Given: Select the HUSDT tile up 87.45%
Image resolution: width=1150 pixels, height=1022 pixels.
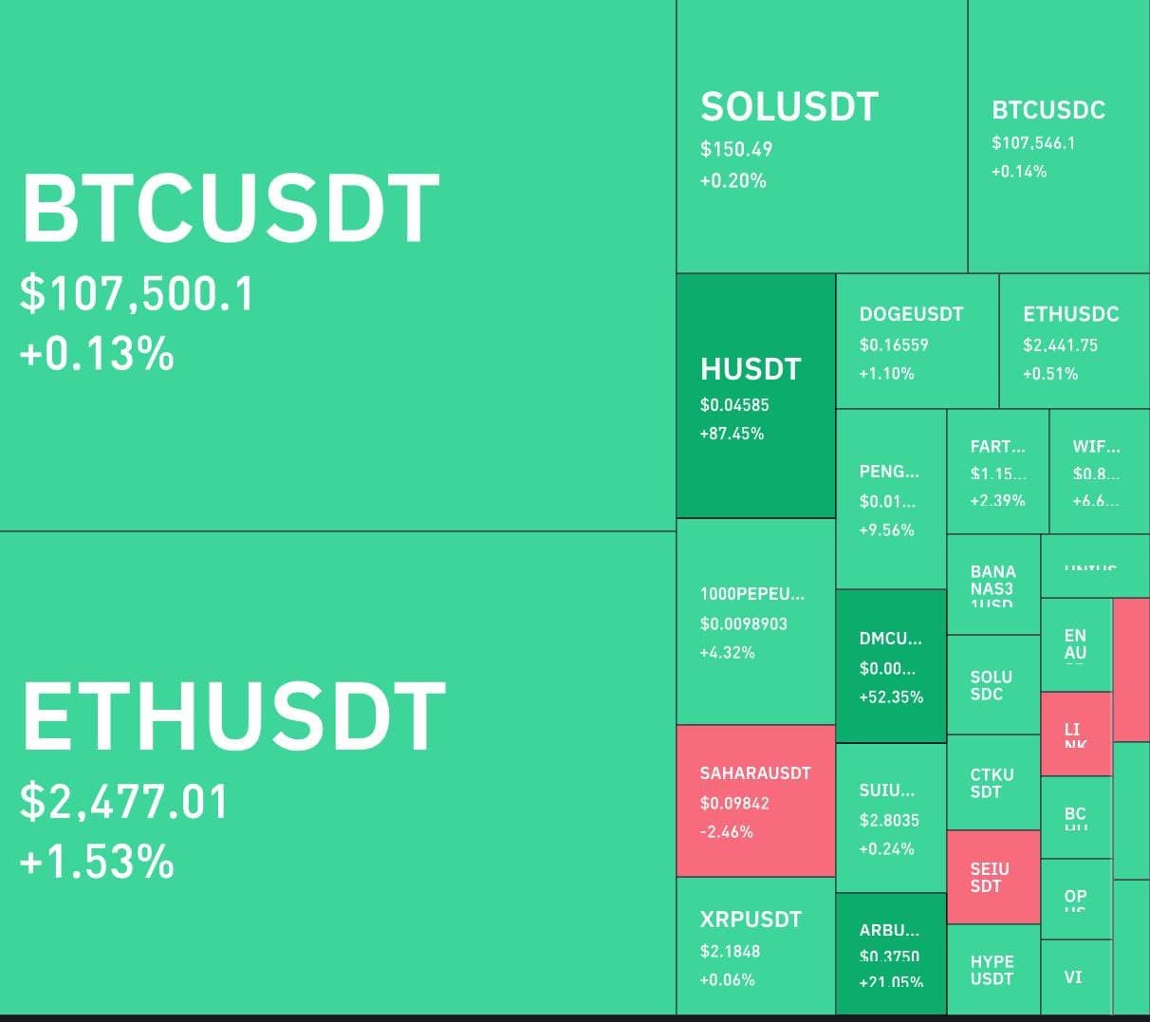Looking at the screenshot, I should coord(755,397).
